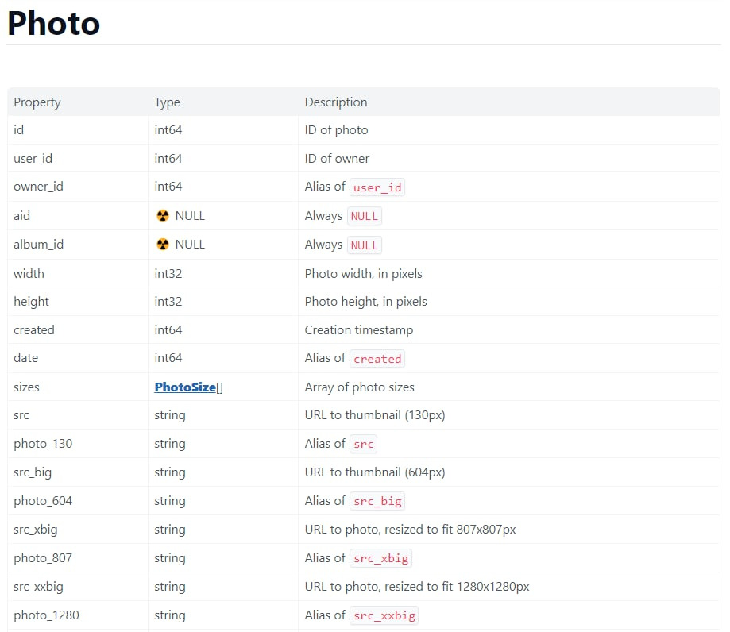
Task: Open the PhotoSize type link
Action: pyautogui.click(x=185, y=387)
